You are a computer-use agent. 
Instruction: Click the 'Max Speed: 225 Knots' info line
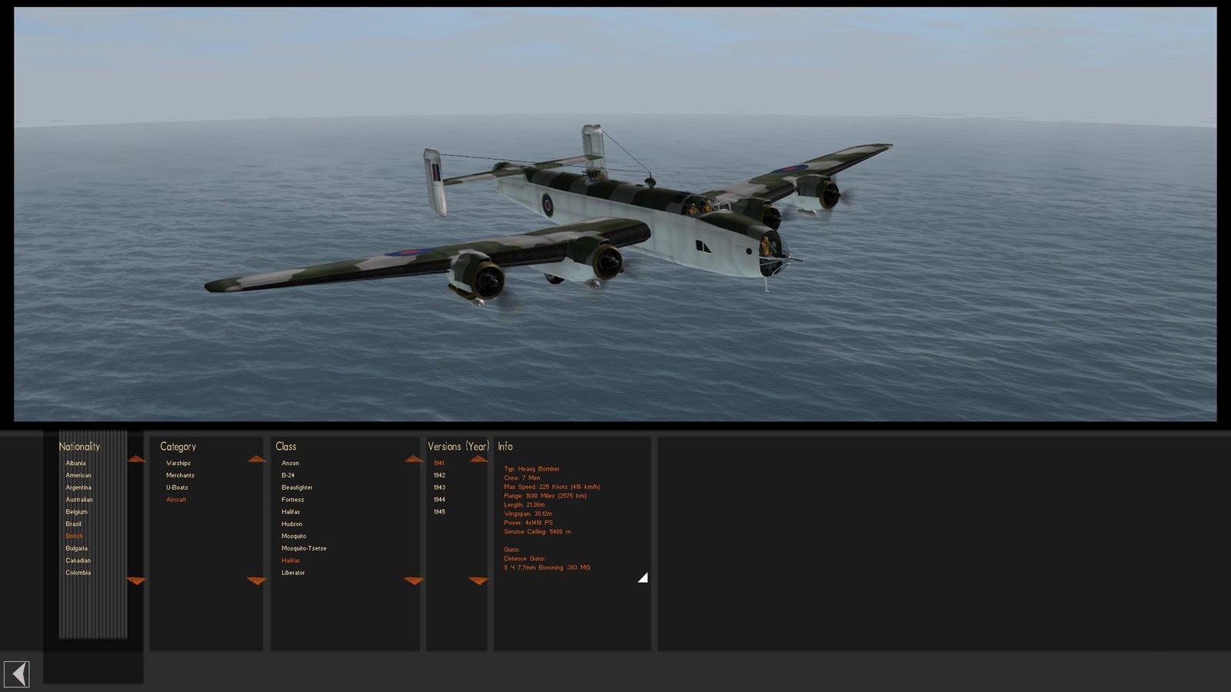[552, 487]
